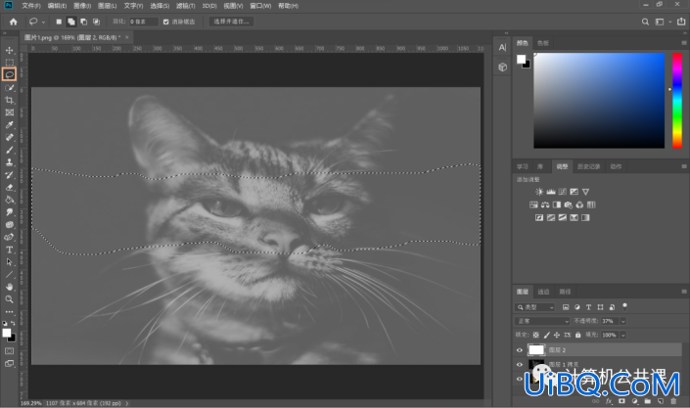Select the Pen tool
The height and width of the screenshot is (408, 690).
click(x=9, y=237)
